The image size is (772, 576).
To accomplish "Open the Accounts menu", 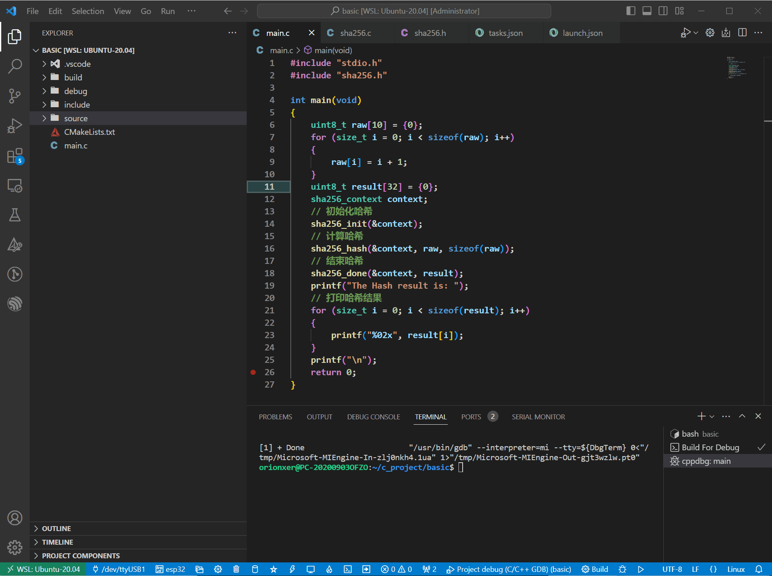I will [15, 518].
